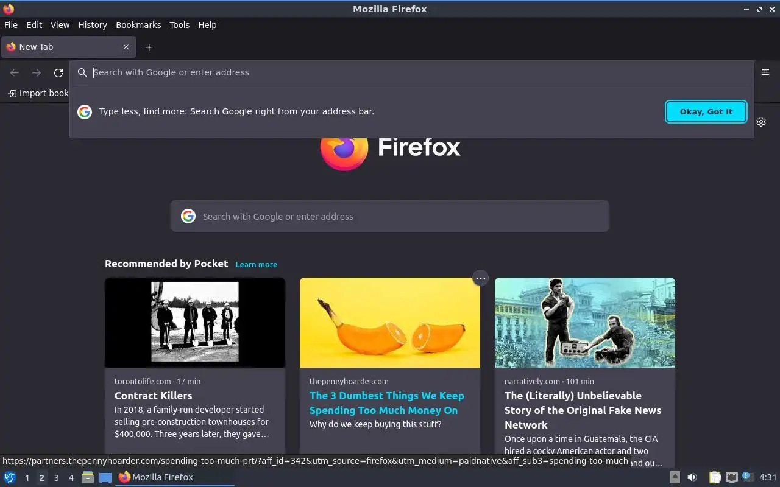Viewport: 780px width, 487px height.
Task: Open the History menu
Action: 93,25
